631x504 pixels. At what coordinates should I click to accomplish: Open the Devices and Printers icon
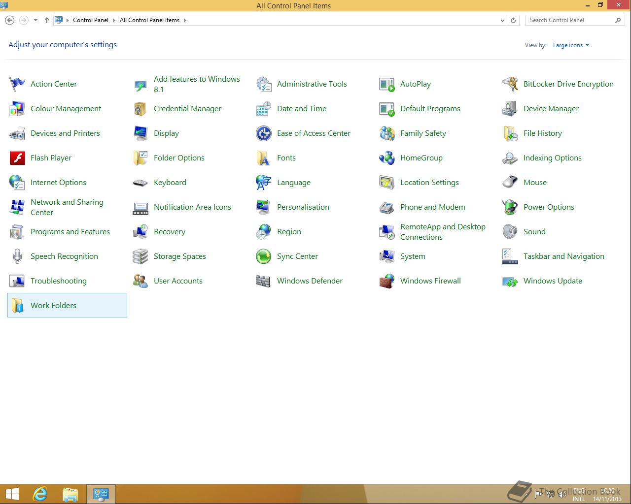pos(17,133)
